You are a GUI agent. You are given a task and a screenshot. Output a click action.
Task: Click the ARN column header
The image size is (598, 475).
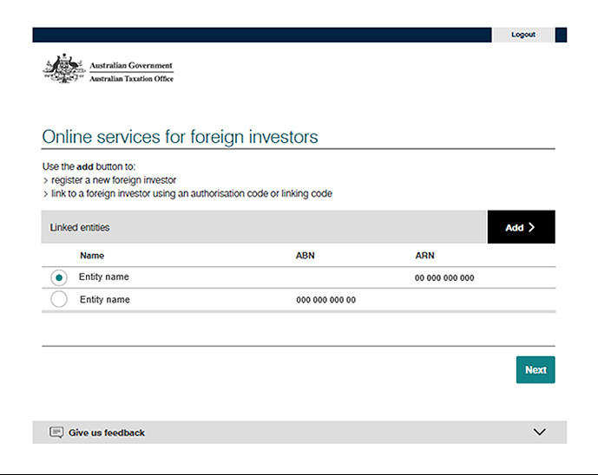pyautogui.click(x=424, y=256)
